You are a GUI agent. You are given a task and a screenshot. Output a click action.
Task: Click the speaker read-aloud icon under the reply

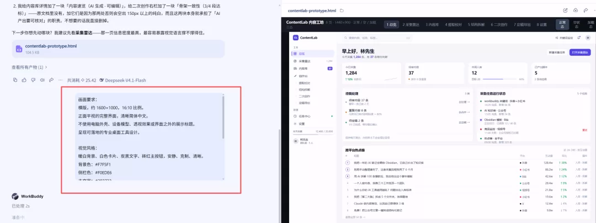coord(42,80)
